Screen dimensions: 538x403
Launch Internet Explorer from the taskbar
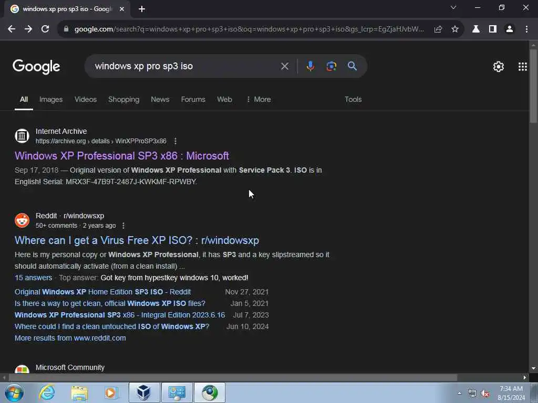click(47, 393)
